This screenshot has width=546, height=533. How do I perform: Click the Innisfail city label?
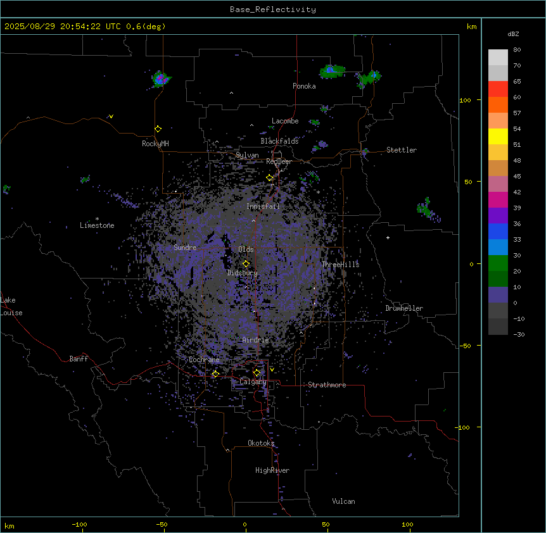263,206
